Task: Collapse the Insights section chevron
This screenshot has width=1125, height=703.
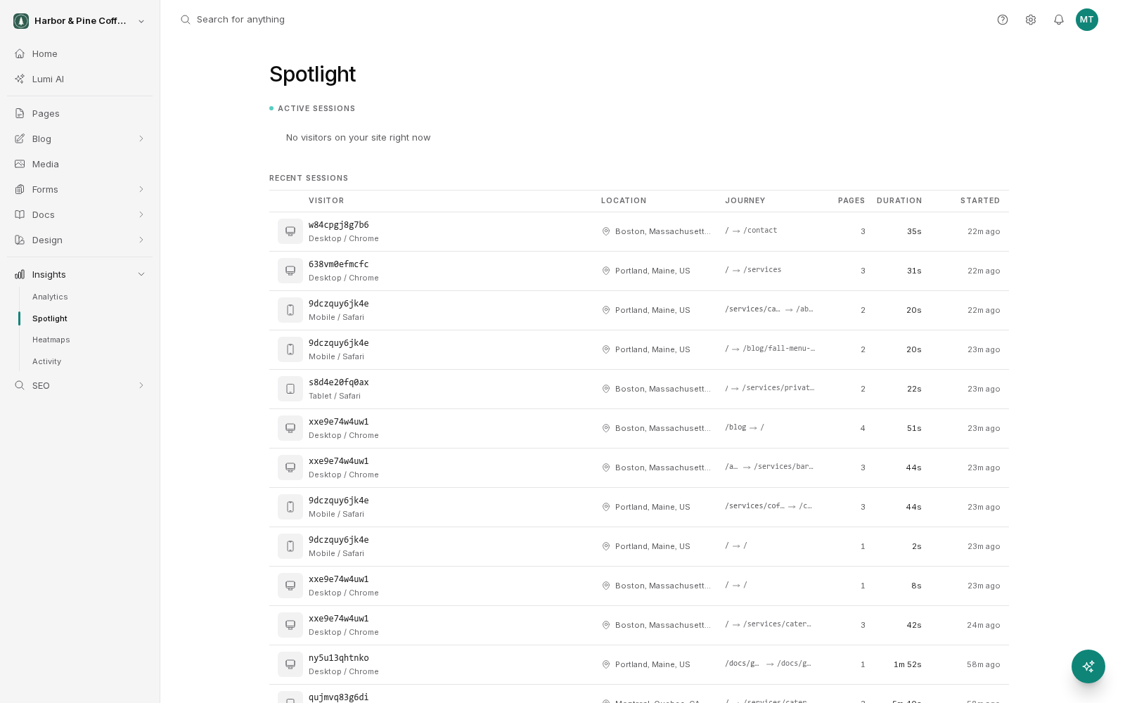Action: point(141,274)
